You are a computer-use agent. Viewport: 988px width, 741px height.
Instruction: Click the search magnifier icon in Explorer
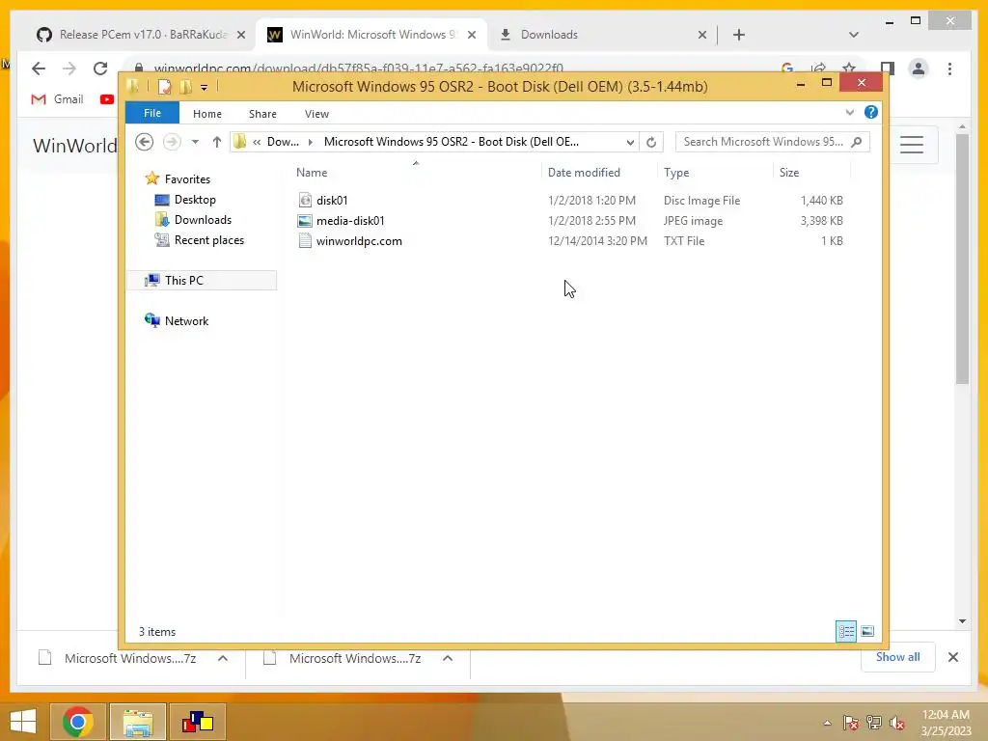(857, 142)
